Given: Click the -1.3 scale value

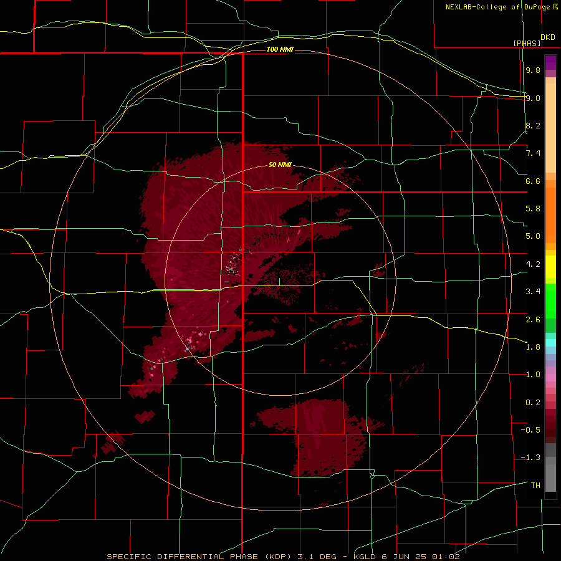Looking at the screenshot, I should (530, 458).
